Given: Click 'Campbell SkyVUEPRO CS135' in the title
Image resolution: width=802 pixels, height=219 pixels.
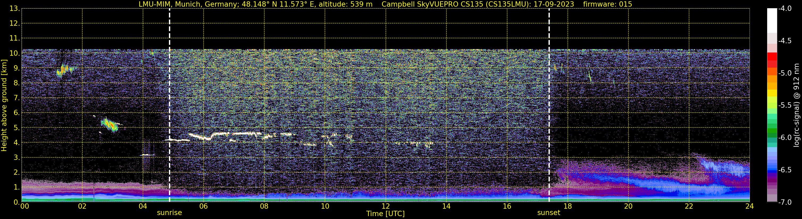Looking at the screenshot, I should click(433, 4).
